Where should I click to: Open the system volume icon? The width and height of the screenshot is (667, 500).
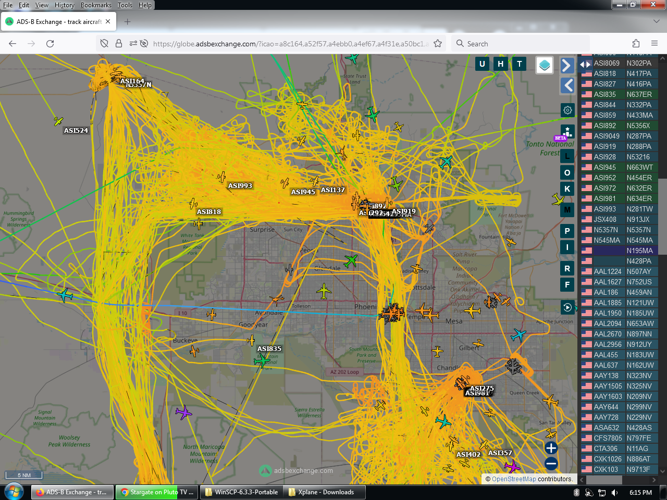615,492
